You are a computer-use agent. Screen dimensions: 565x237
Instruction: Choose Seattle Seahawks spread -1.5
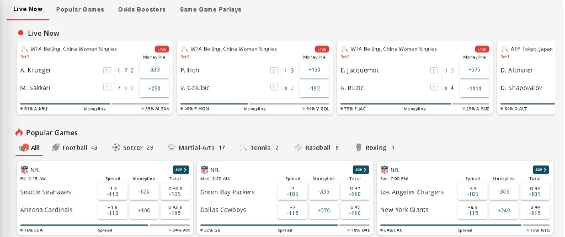tap(113, 192)
